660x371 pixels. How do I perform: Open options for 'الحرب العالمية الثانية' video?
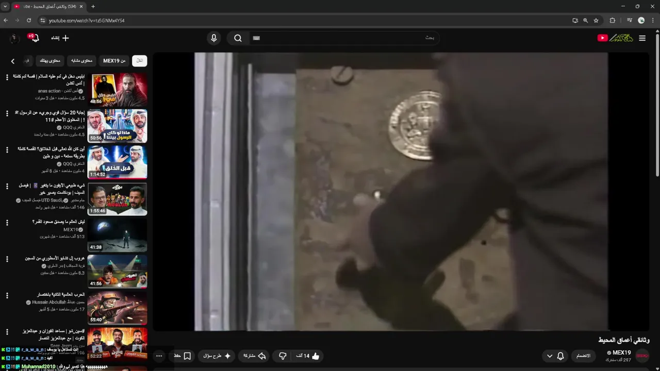[7, 296]
